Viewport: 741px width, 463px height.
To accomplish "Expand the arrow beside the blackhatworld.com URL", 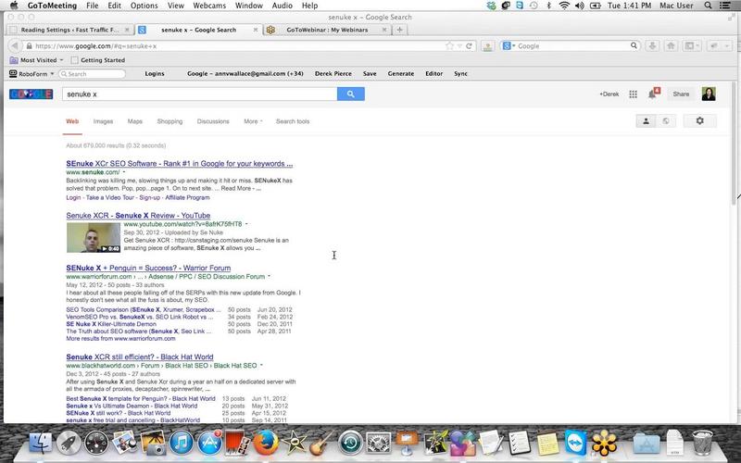I will click(261, 365).
